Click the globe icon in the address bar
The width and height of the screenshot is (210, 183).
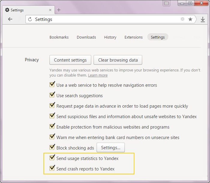(182, 19)
